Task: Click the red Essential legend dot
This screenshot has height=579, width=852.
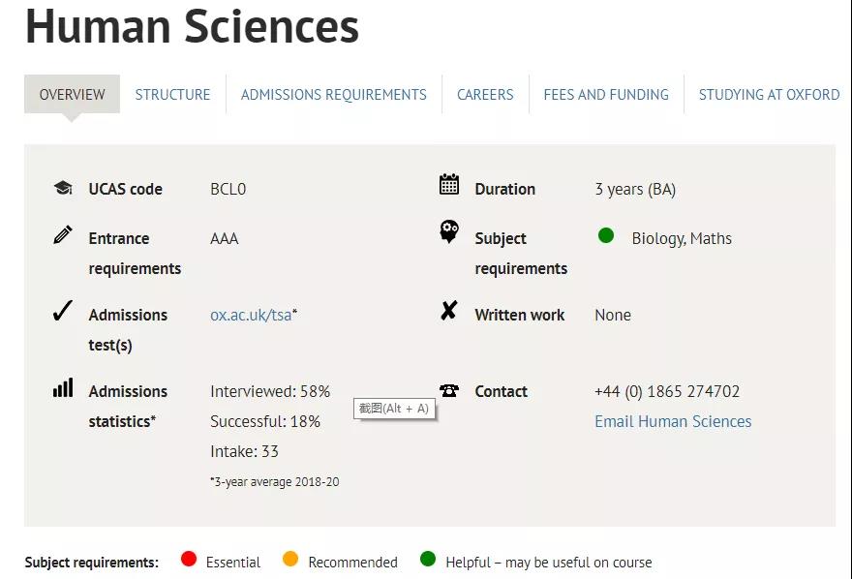Action: pos(189,559)
